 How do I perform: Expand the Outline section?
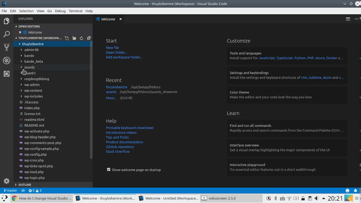pyautogui.click(x=53, y=185)
